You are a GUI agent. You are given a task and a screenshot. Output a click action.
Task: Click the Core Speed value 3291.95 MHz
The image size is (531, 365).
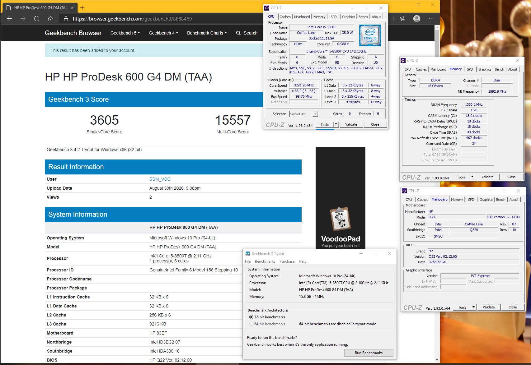[x=304, y=85]
